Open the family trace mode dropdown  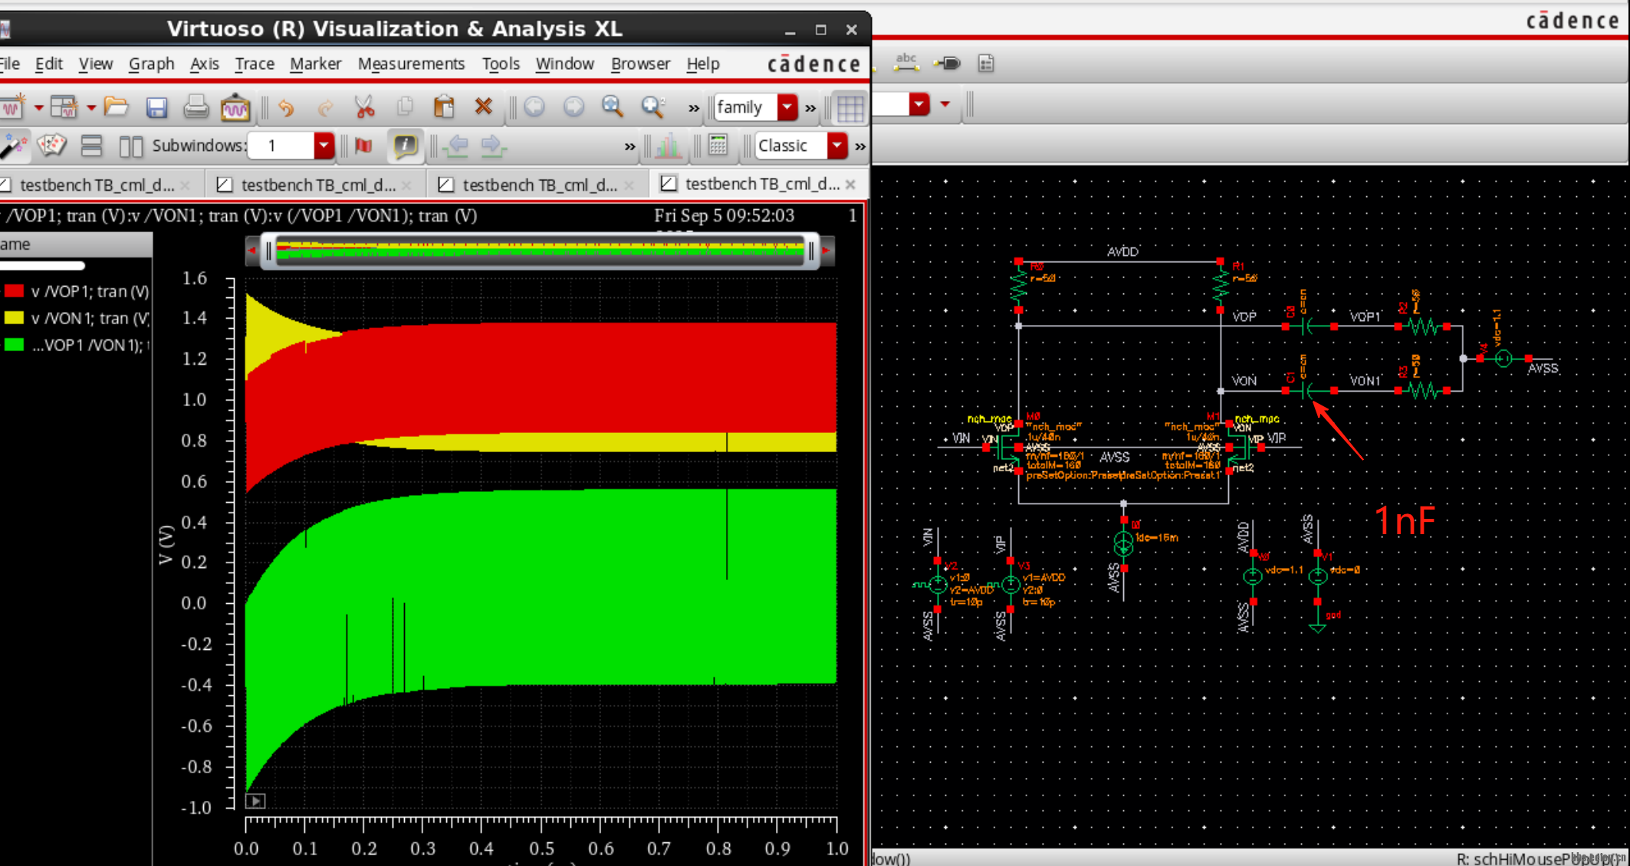tap(787, 107)
